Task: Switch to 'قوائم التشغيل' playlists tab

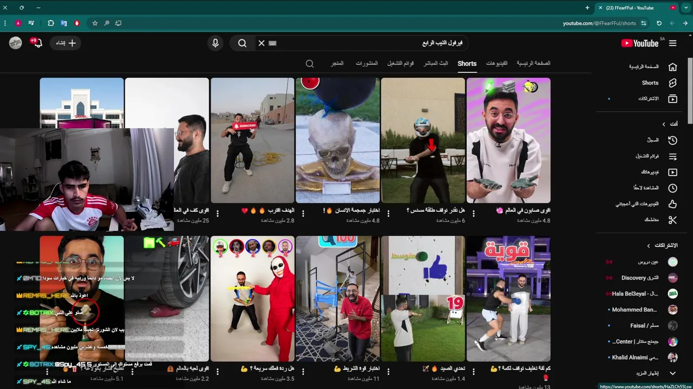Action: [x=401, y=64]
